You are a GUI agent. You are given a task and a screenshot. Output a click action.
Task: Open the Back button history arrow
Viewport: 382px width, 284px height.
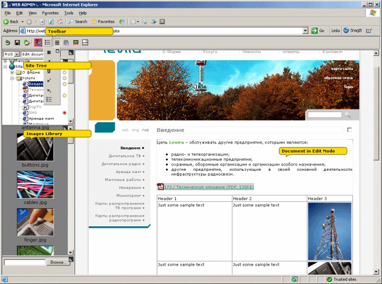tap(22, 22)
